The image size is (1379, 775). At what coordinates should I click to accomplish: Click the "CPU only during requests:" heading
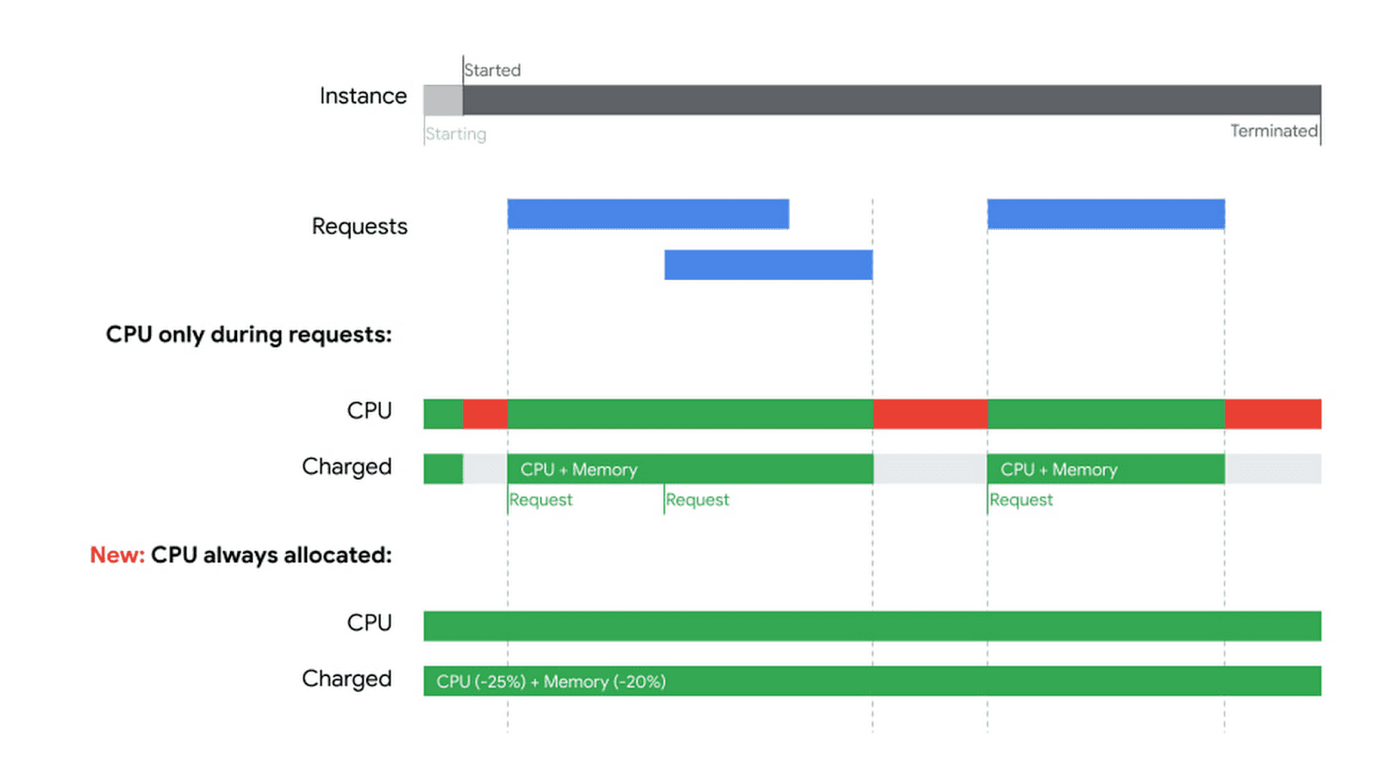tap(248, 334)
